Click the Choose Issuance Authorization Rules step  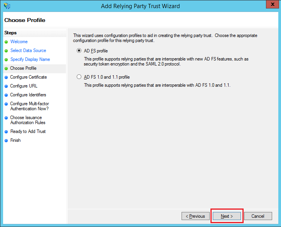28,120
